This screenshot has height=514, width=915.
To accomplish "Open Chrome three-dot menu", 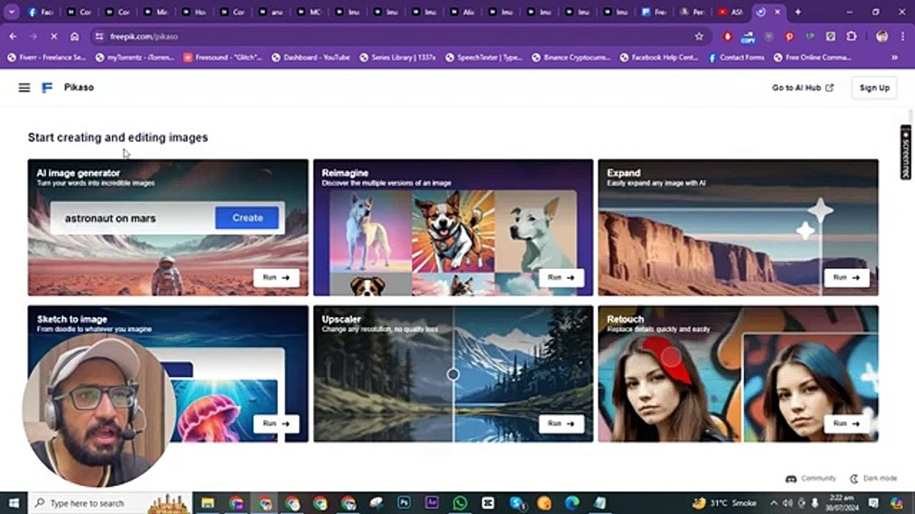I will [x=902, y=36].
